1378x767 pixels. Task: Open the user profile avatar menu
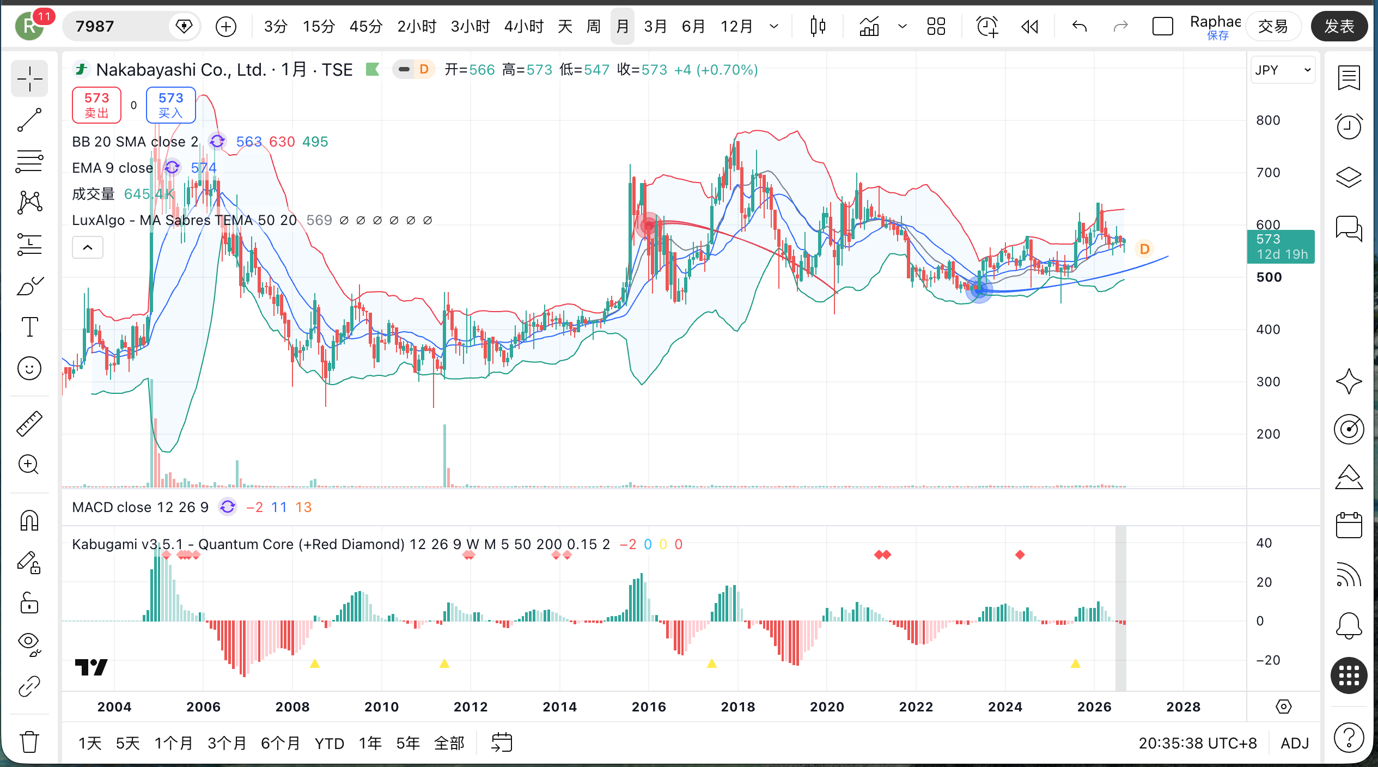point(29,26)
